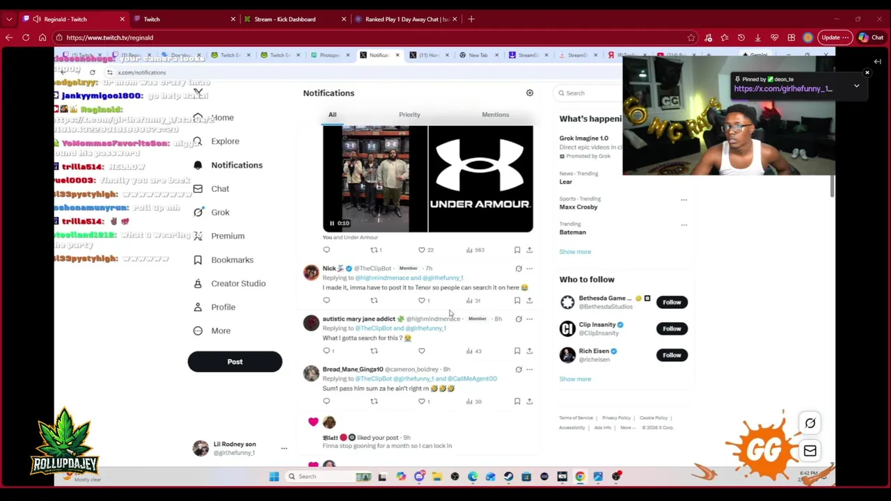Image resolution: width=891 pixels, height=501 pixels.
Task: Reply to the Under Armour post
Action: 326,250
